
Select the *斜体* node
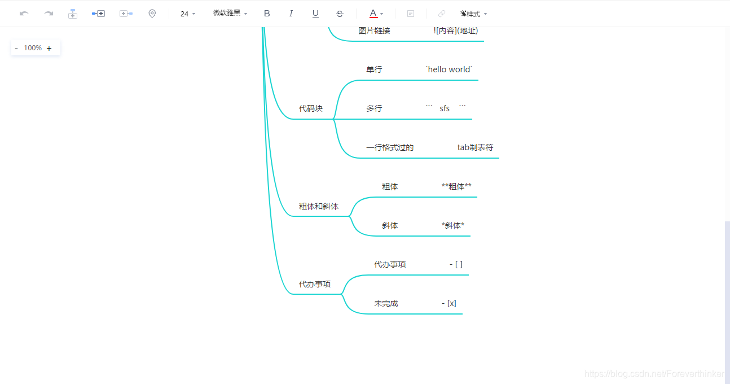pyautogui.click(x=453, y=225)
